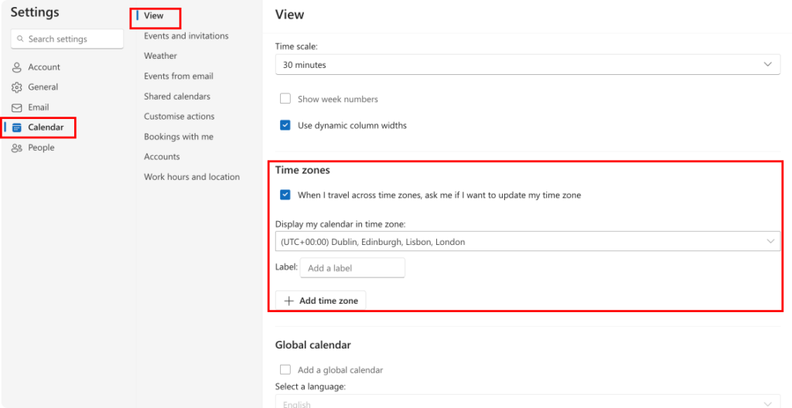Open calendar Accounts settings
Viewport: 792px width, 408px height.
(162, 157)
